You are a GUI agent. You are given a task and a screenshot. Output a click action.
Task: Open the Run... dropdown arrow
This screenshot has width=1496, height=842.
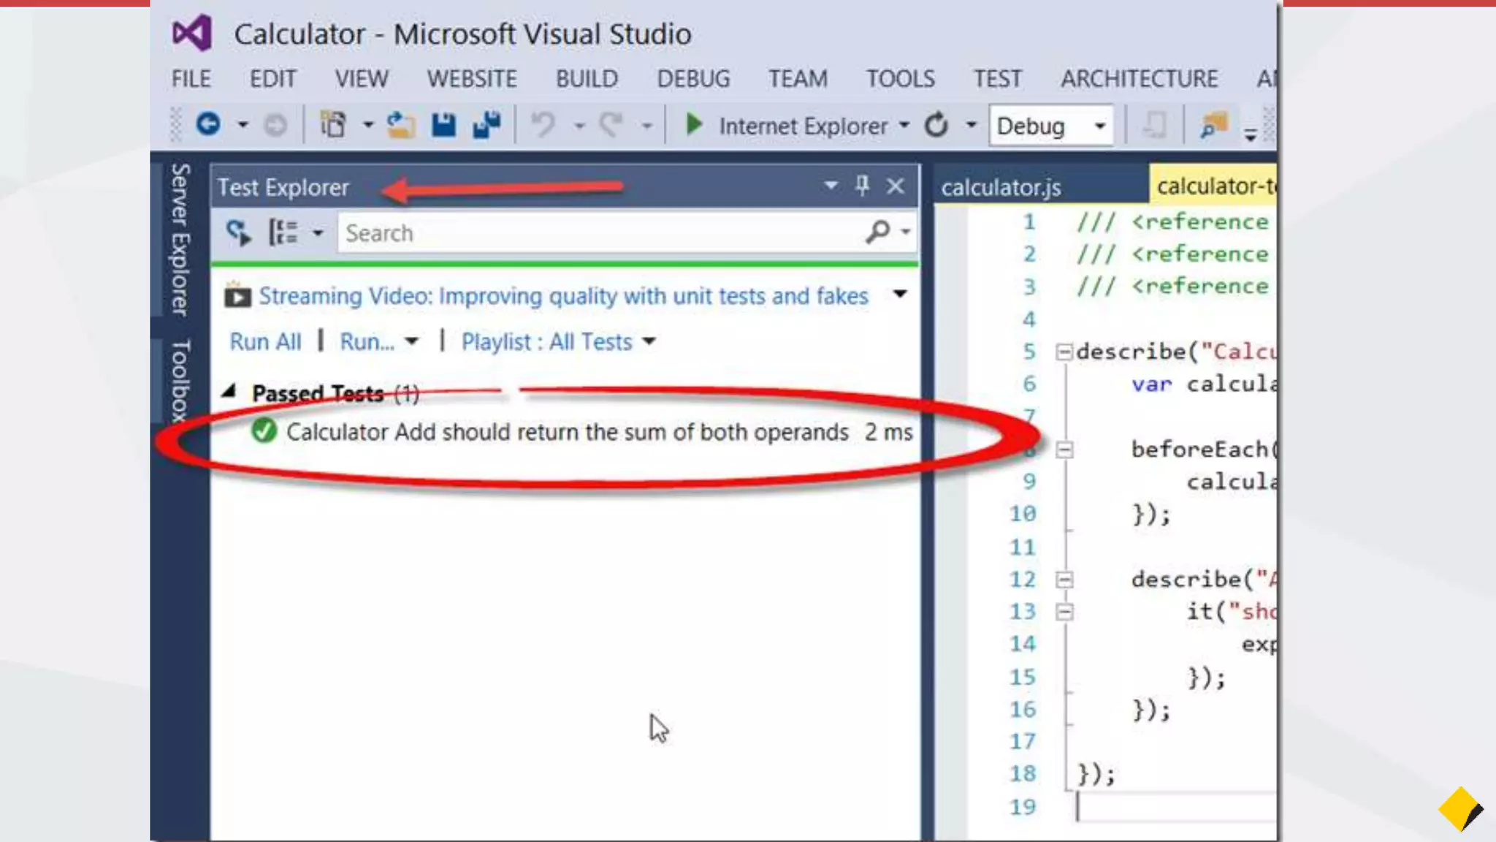pos(411,341)
